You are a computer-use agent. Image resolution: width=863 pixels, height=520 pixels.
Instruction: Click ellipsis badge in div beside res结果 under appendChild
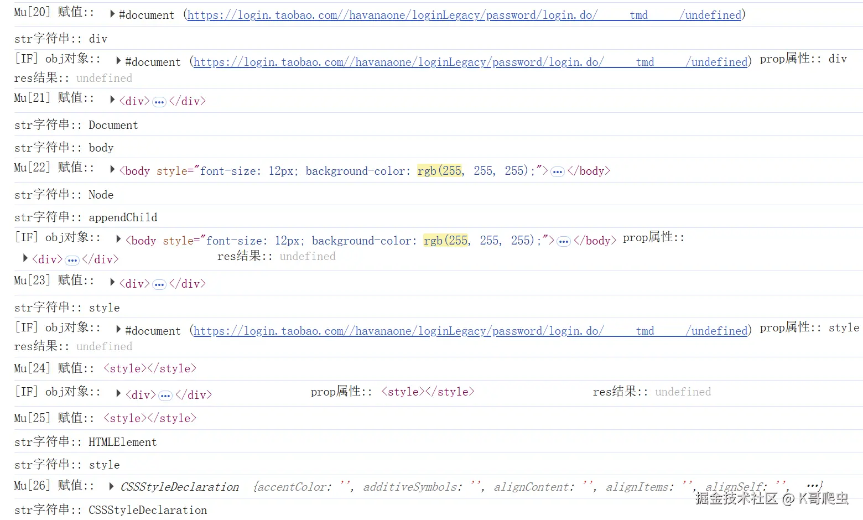coord(72,260)
